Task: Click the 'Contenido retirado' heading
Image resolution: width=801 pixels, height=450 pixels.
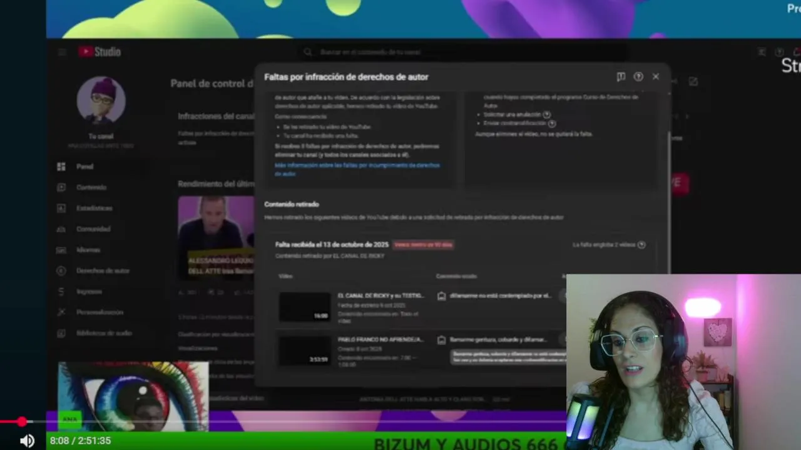Action: click(292, 204)
